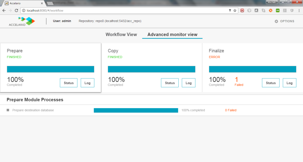Click the Michael profile button in title bar
The width and height of the screenshot is (303, 162).
pos(272,2)
